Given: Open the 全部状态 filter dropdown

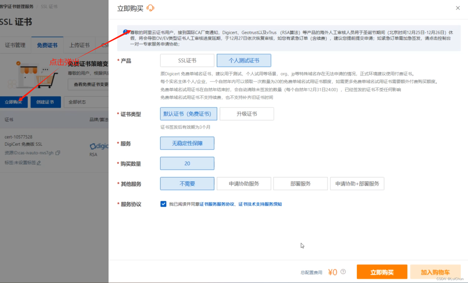Looking at the screenshot, I should tap(86, 102).
